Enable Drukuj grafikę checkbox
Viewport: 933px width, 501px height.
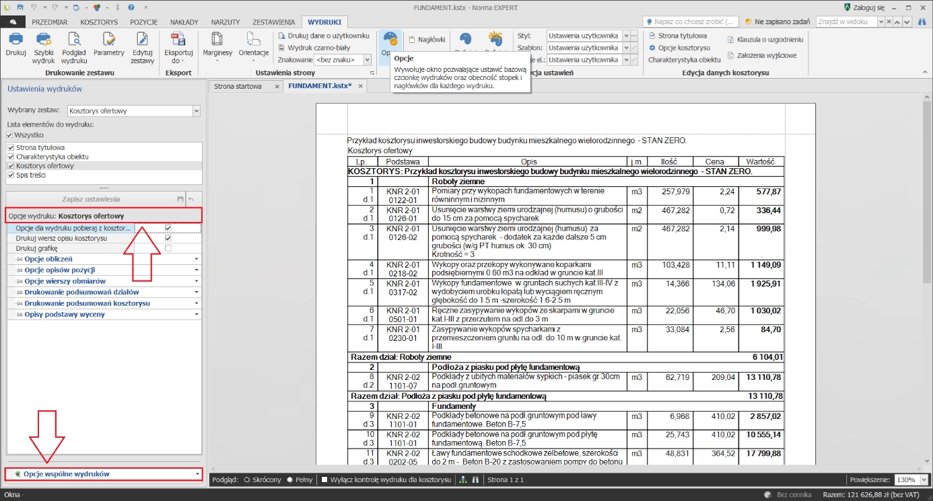168,248
